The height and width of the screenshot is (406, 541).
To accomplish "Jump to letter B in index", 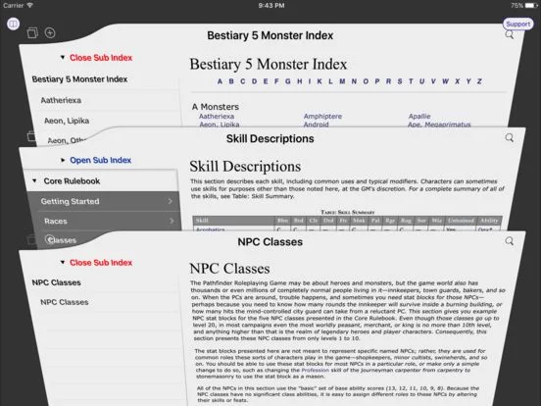I will [x=231, y=81].
